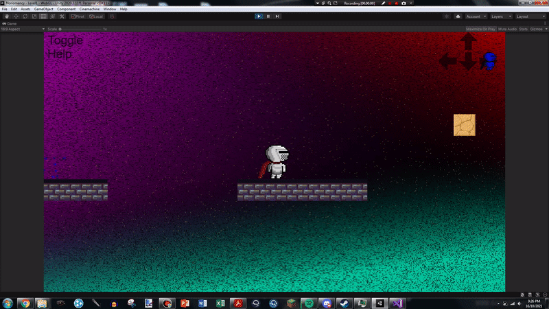The width and height of the screenshot is (549, 309).
Task: Select the recorder pencil draw tool
Action: 384,3
